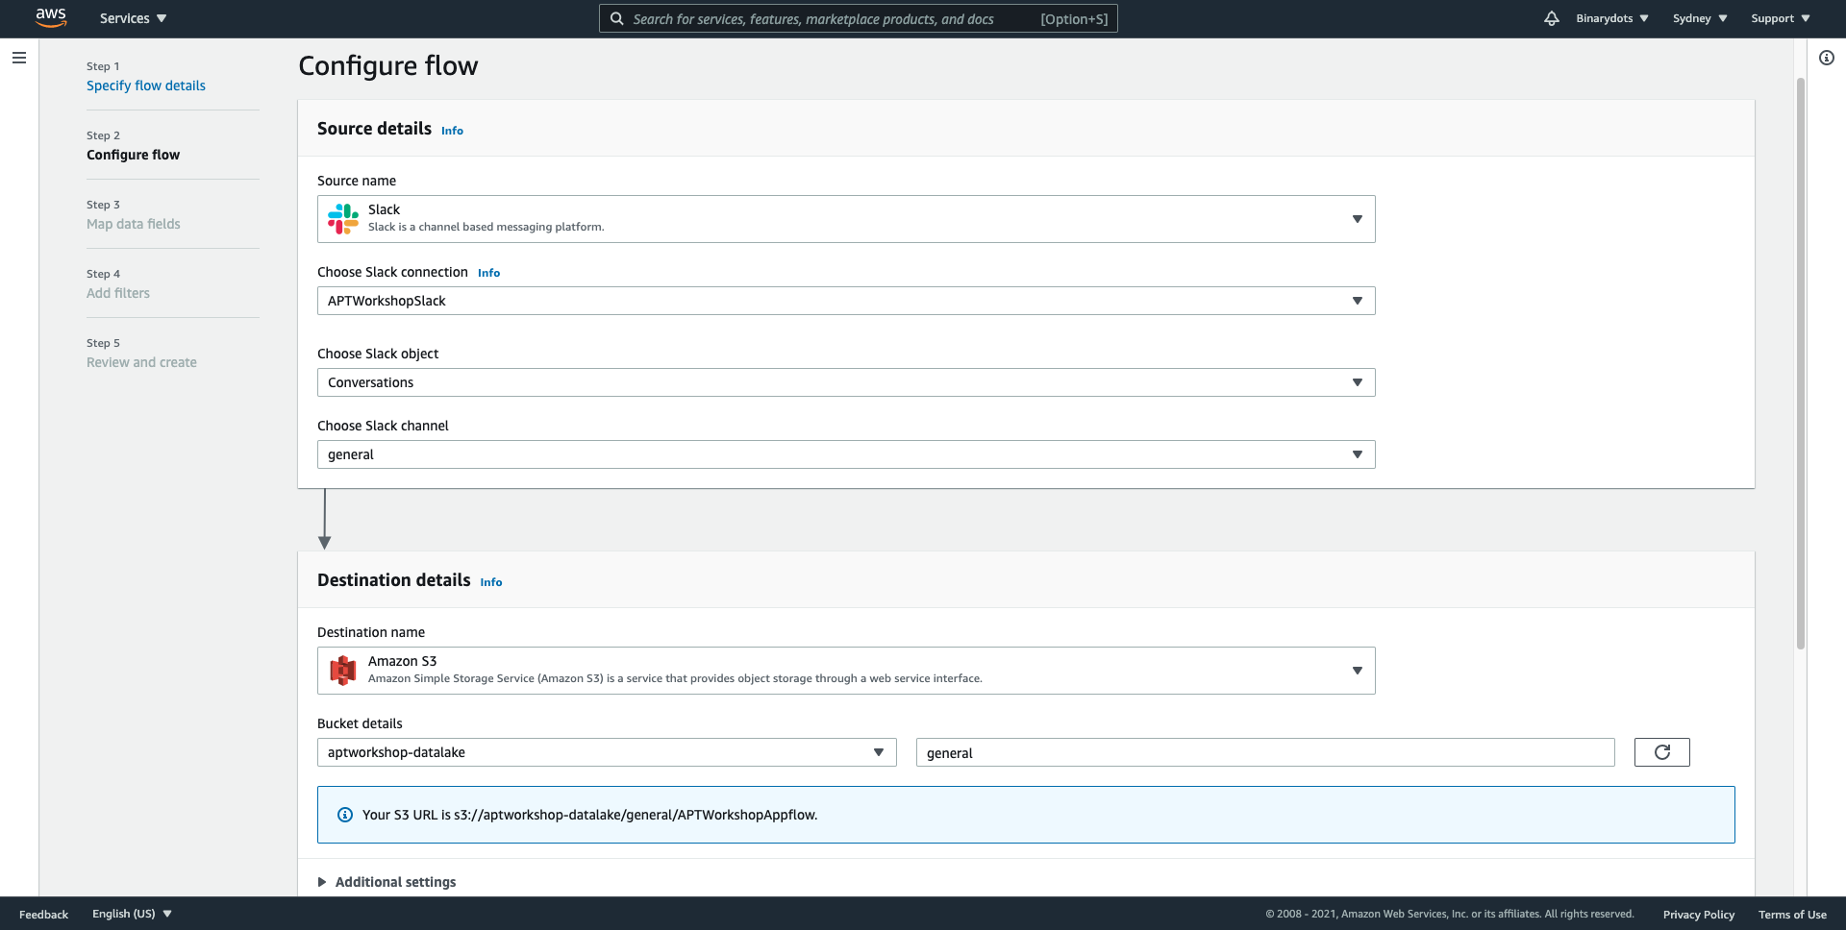Screen dimensions: 1846x930
Task: Click Info link beside Choose Slack connection
Action: [488, 273]
